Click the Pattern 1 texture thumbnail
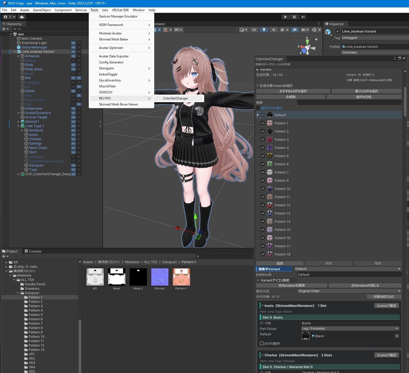The width and height of the screenshot is (409, 373). coord(181,277)
